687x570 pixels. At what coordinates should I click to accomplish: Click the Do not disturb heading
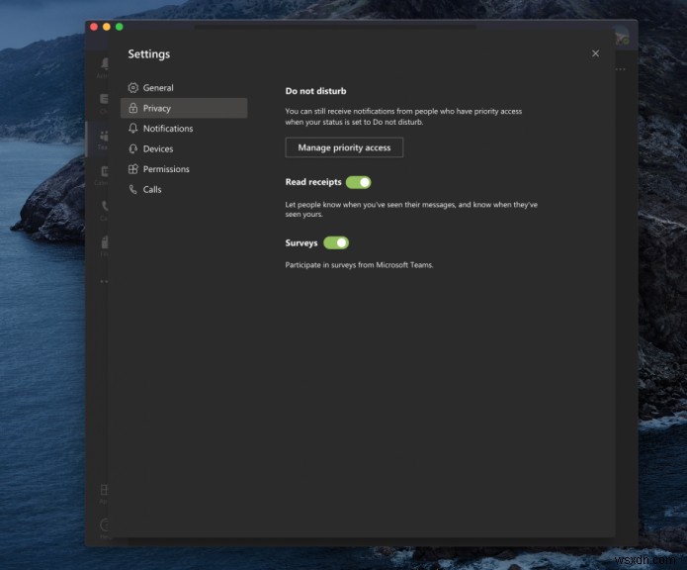315,91
